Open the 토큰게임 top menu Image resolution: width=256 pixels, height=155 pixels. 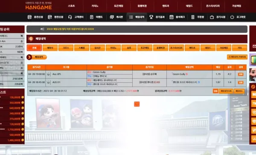[119, 6]
